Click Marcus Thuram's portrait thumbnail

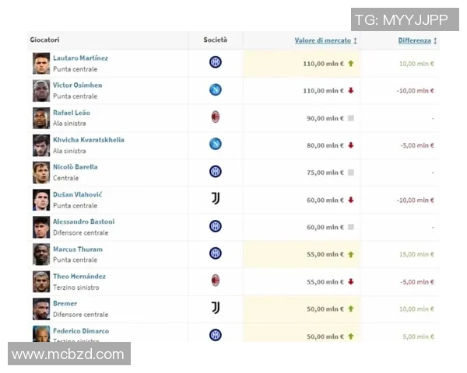point(41,254)
